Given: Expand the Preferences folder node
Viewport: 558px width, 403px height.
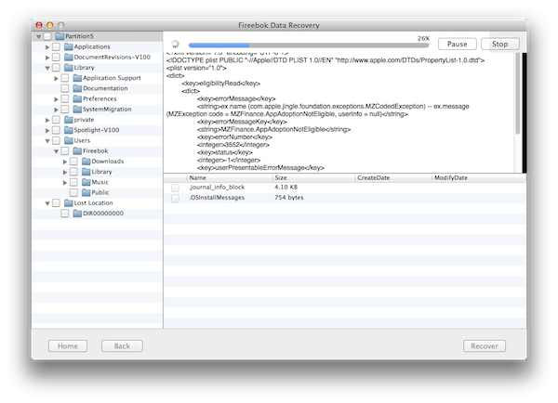Looking at the screenshot, I should coord(56,99).
